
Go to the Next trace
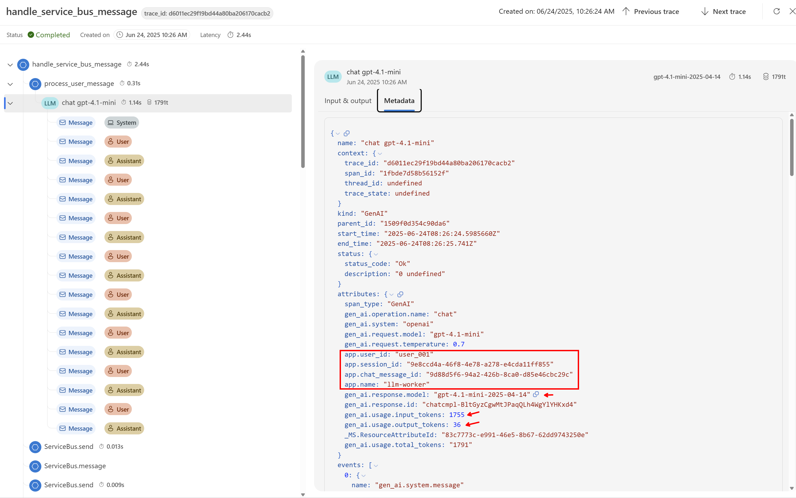(723, 12)
